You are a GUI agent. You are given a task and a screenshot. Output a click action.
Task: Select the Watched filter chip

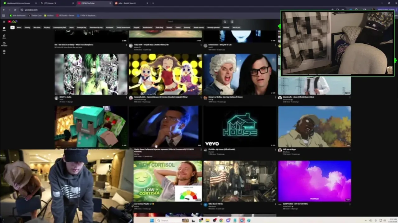tap(226, 27)
